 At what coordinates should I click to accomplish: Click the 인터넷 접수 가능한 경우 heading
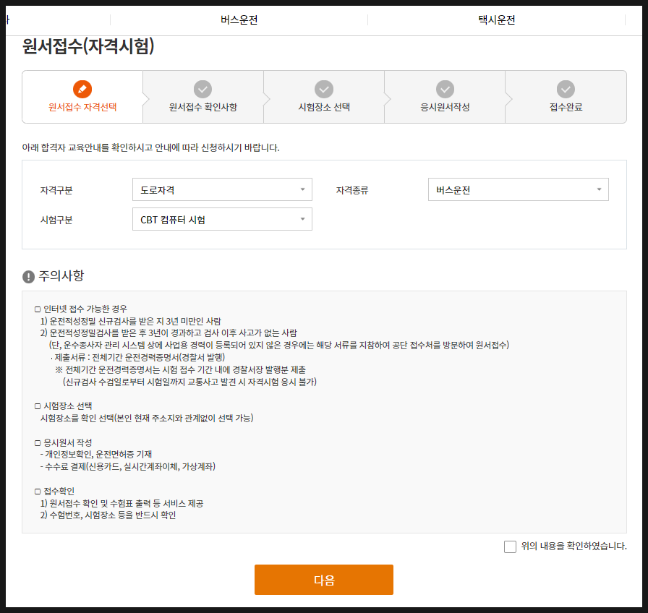81,309
